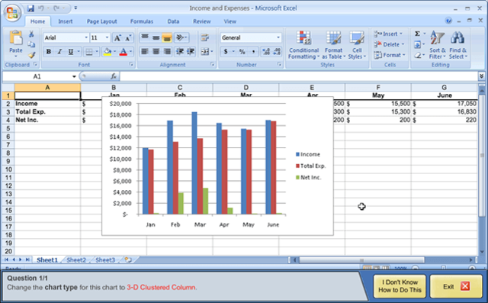Click the Clear eraser icon

coord(418,55)
